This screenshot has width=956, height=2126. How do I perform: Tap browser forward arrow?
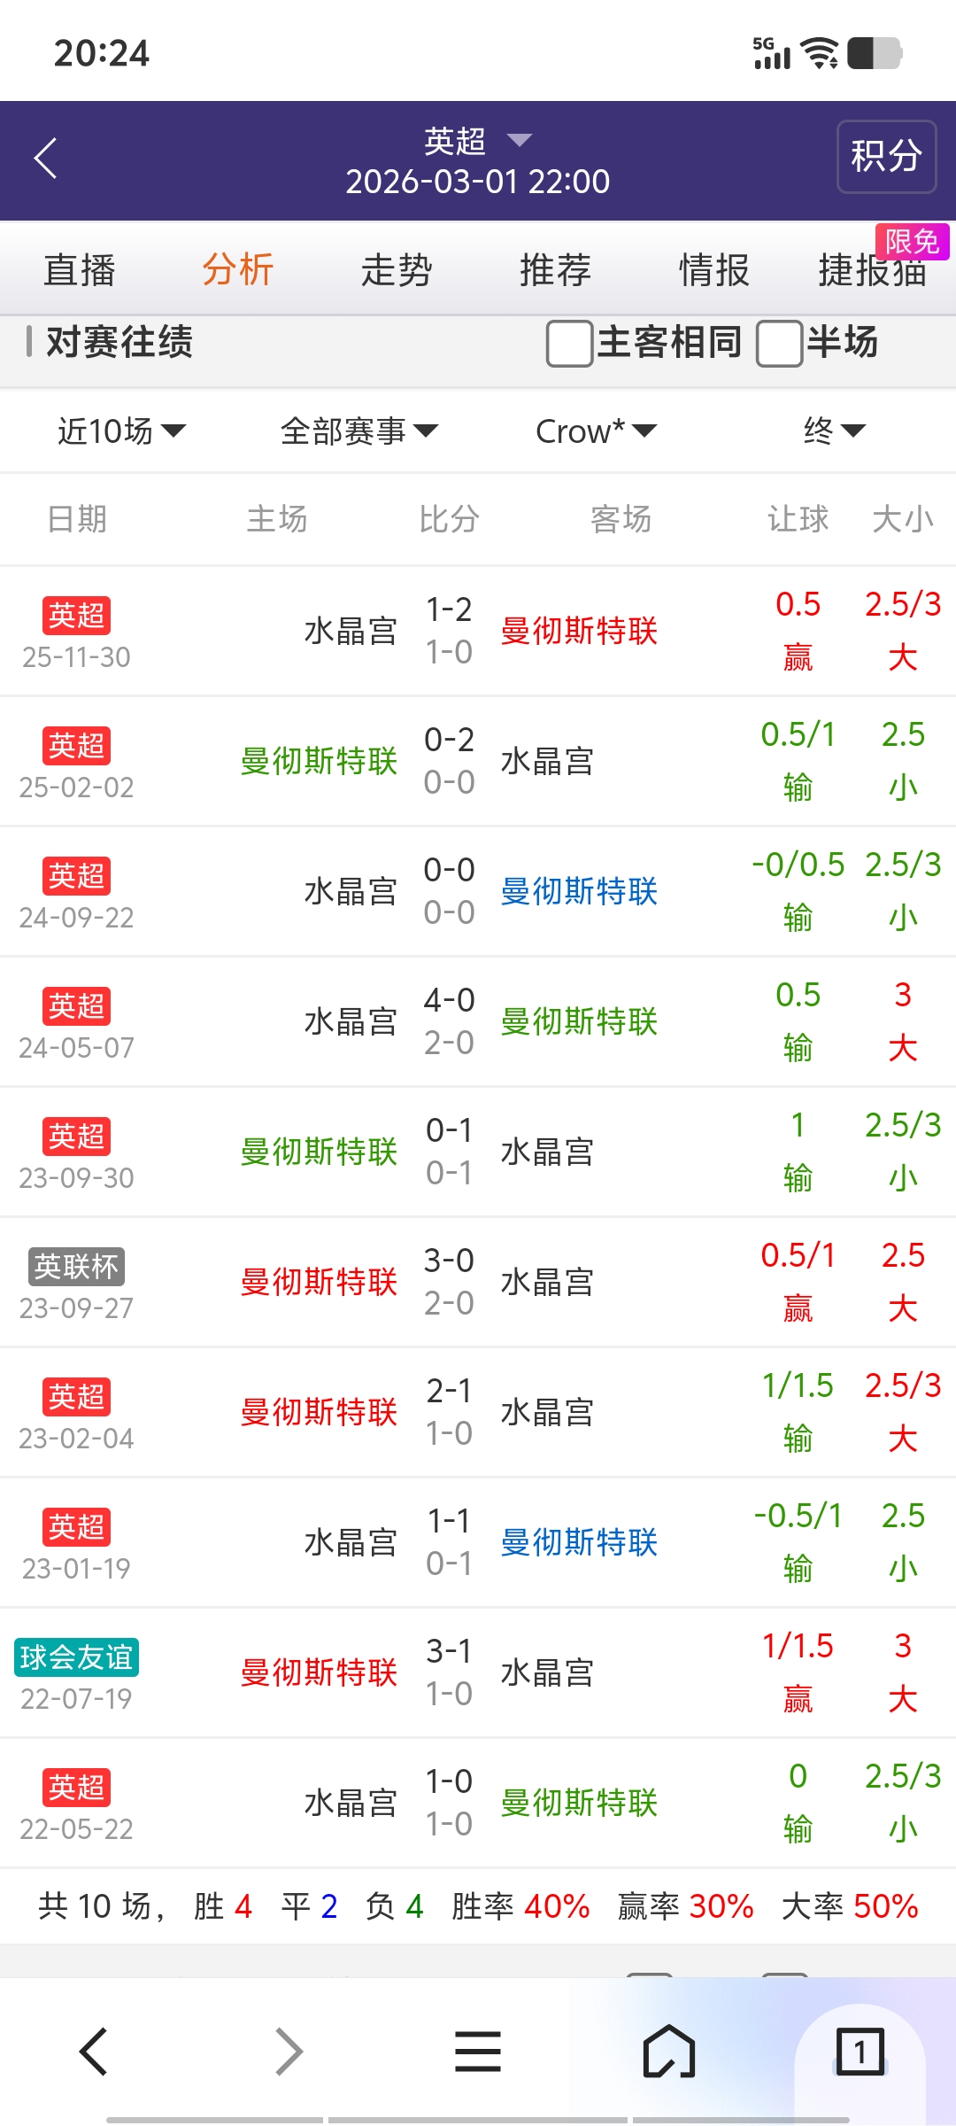point(289,2052)
